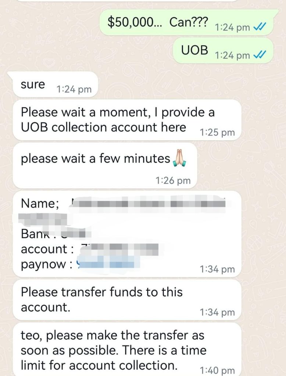Image resolution: width=286 pixels, height=376 pixels.
Task: Tap the blue read ticks on $50,000 message
Action: (260, 27)
